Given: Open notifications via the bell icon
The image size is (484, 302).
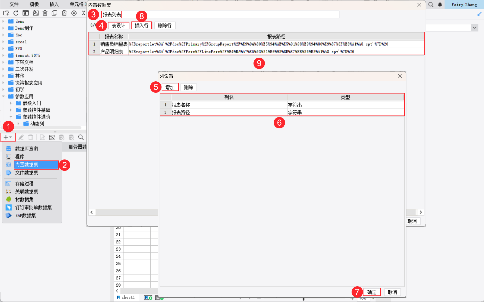Looking at the screenshot, I should [440, 5].
